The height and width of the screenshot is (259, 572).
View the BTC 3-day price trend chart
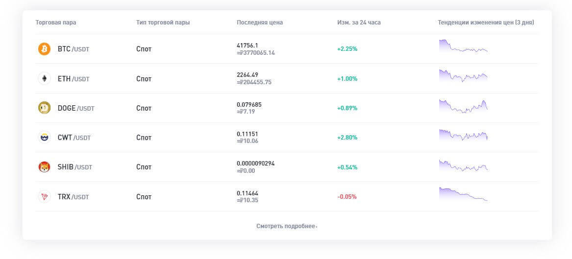pyautogui.click(x=463, y=47)
